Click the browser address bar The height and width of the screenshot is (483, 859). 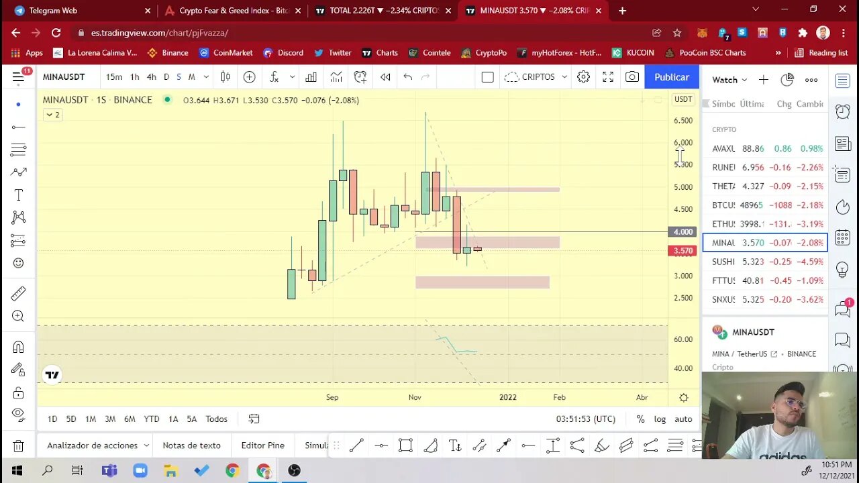pos(362,33)
